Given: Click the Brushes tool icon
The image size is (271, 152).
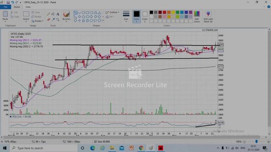Looking at the screenshot, I should pos(66,14).
